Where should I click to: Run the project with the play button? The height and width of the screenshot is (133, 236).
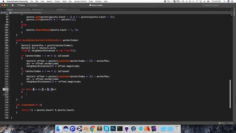(x=13, y=5)
